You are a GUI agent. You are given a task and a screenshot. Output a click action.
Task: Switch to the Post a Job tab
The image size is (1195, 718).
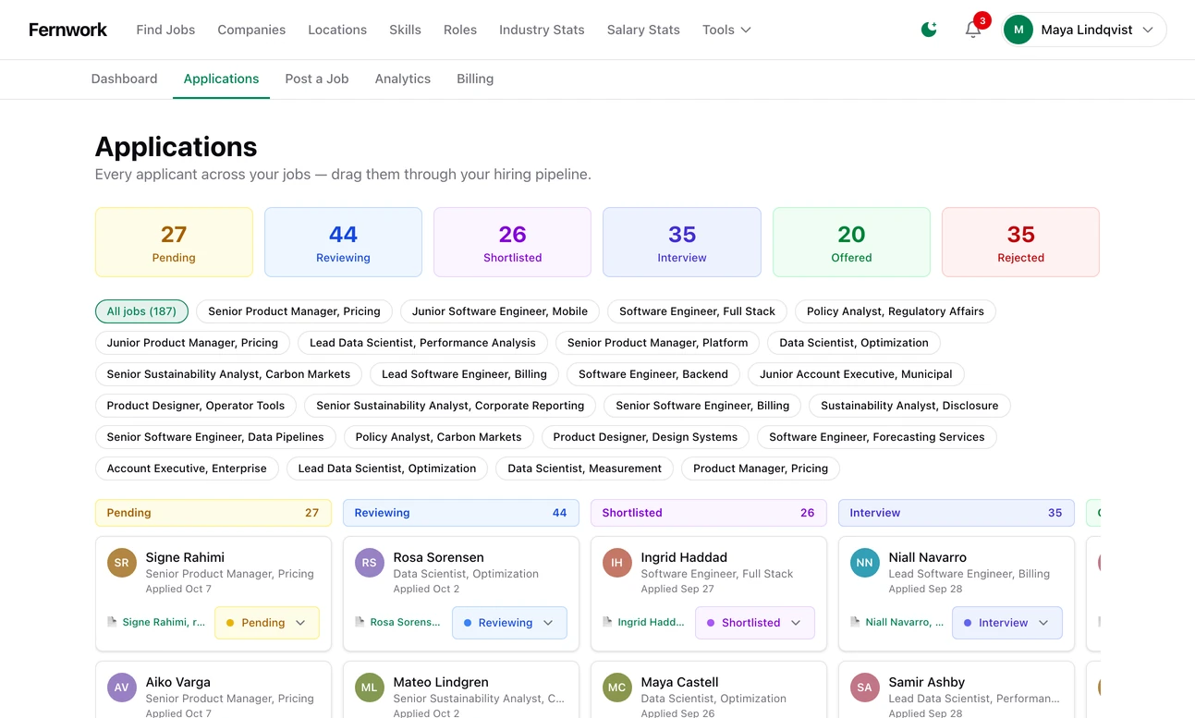click(317, 79)
